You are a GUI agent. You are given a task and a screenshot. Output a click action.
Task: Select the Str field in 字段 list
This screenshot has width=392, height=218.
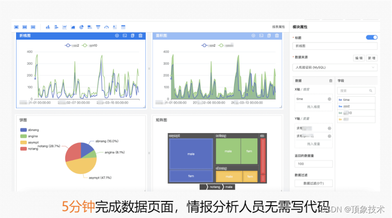[356, 119]
